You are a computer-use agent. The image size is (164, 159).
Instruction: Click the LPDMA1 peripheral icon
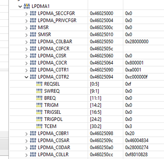(x=27, y=6)
